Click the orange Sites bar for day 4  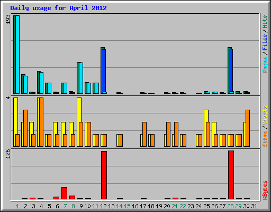point(41,122)
